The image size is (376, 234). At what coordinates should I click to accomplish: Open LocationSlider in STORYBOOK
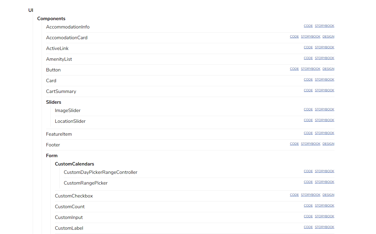pos(324,120)
